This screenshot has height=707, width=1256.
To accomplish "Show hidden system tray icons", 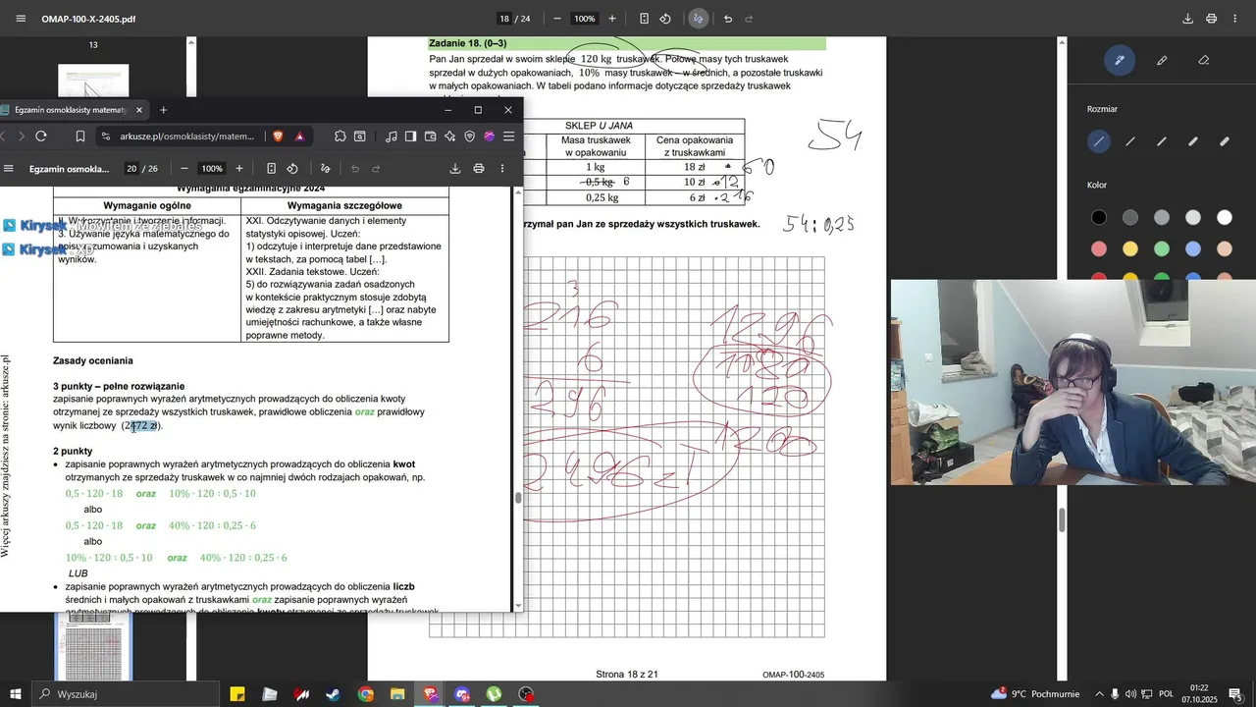I will click(1099, 694).
